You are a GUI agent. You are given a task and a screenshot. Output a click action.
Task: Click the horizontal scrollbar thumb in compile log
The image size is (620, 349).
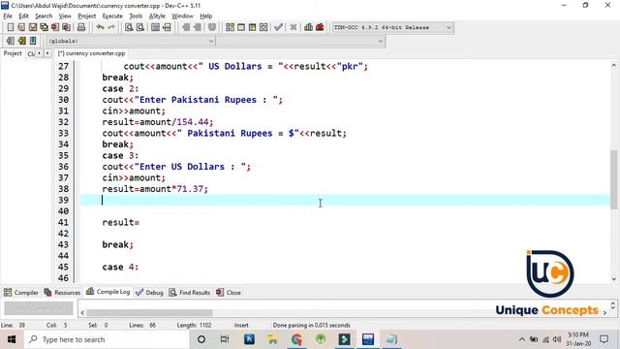point(149,312)
